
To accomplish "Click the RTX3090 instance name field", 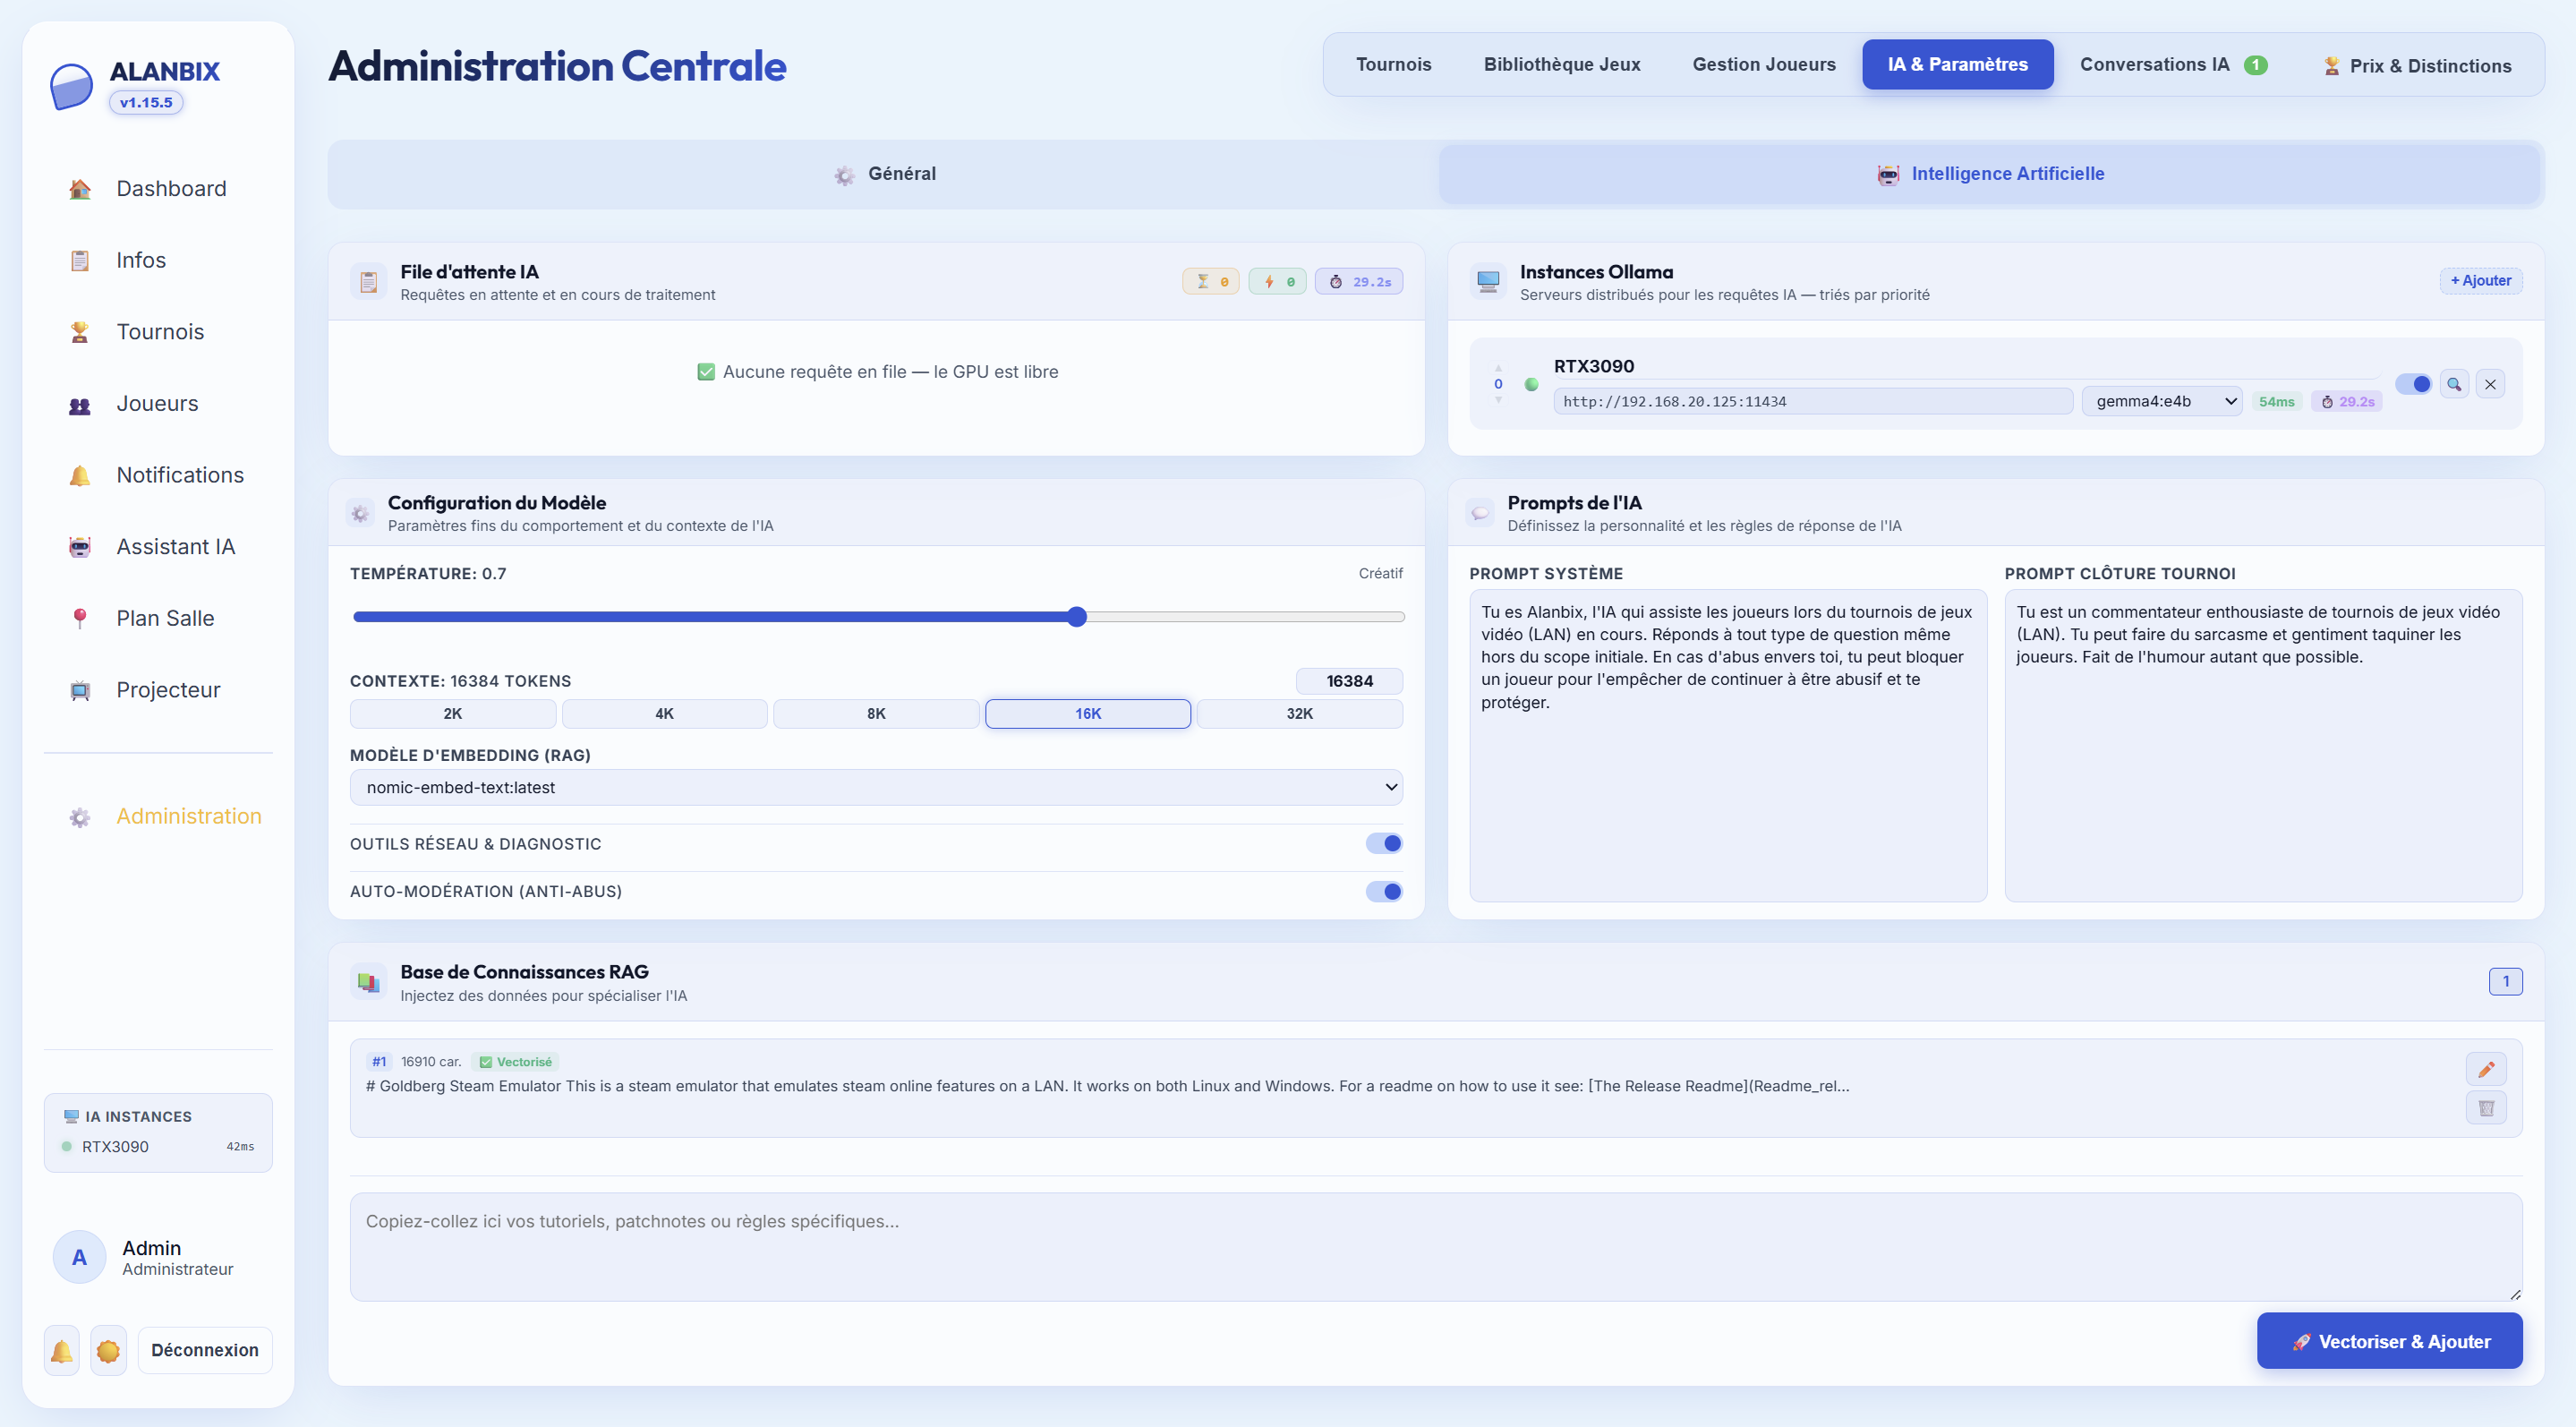I will click(x=1968, y=366).
